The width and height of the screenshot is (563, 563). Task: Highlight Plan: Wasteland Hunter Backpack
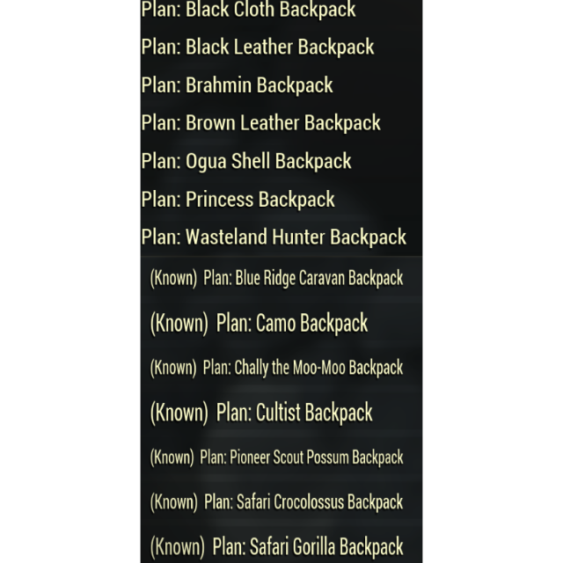[x=274, y=237]
